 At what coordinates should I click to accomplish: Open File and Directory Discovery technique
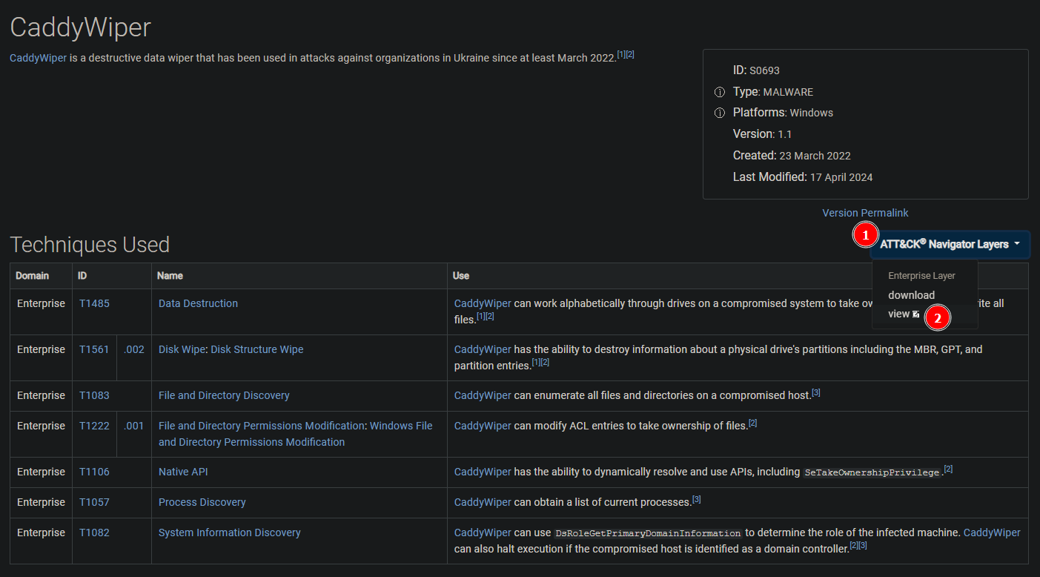coord(224,395)
